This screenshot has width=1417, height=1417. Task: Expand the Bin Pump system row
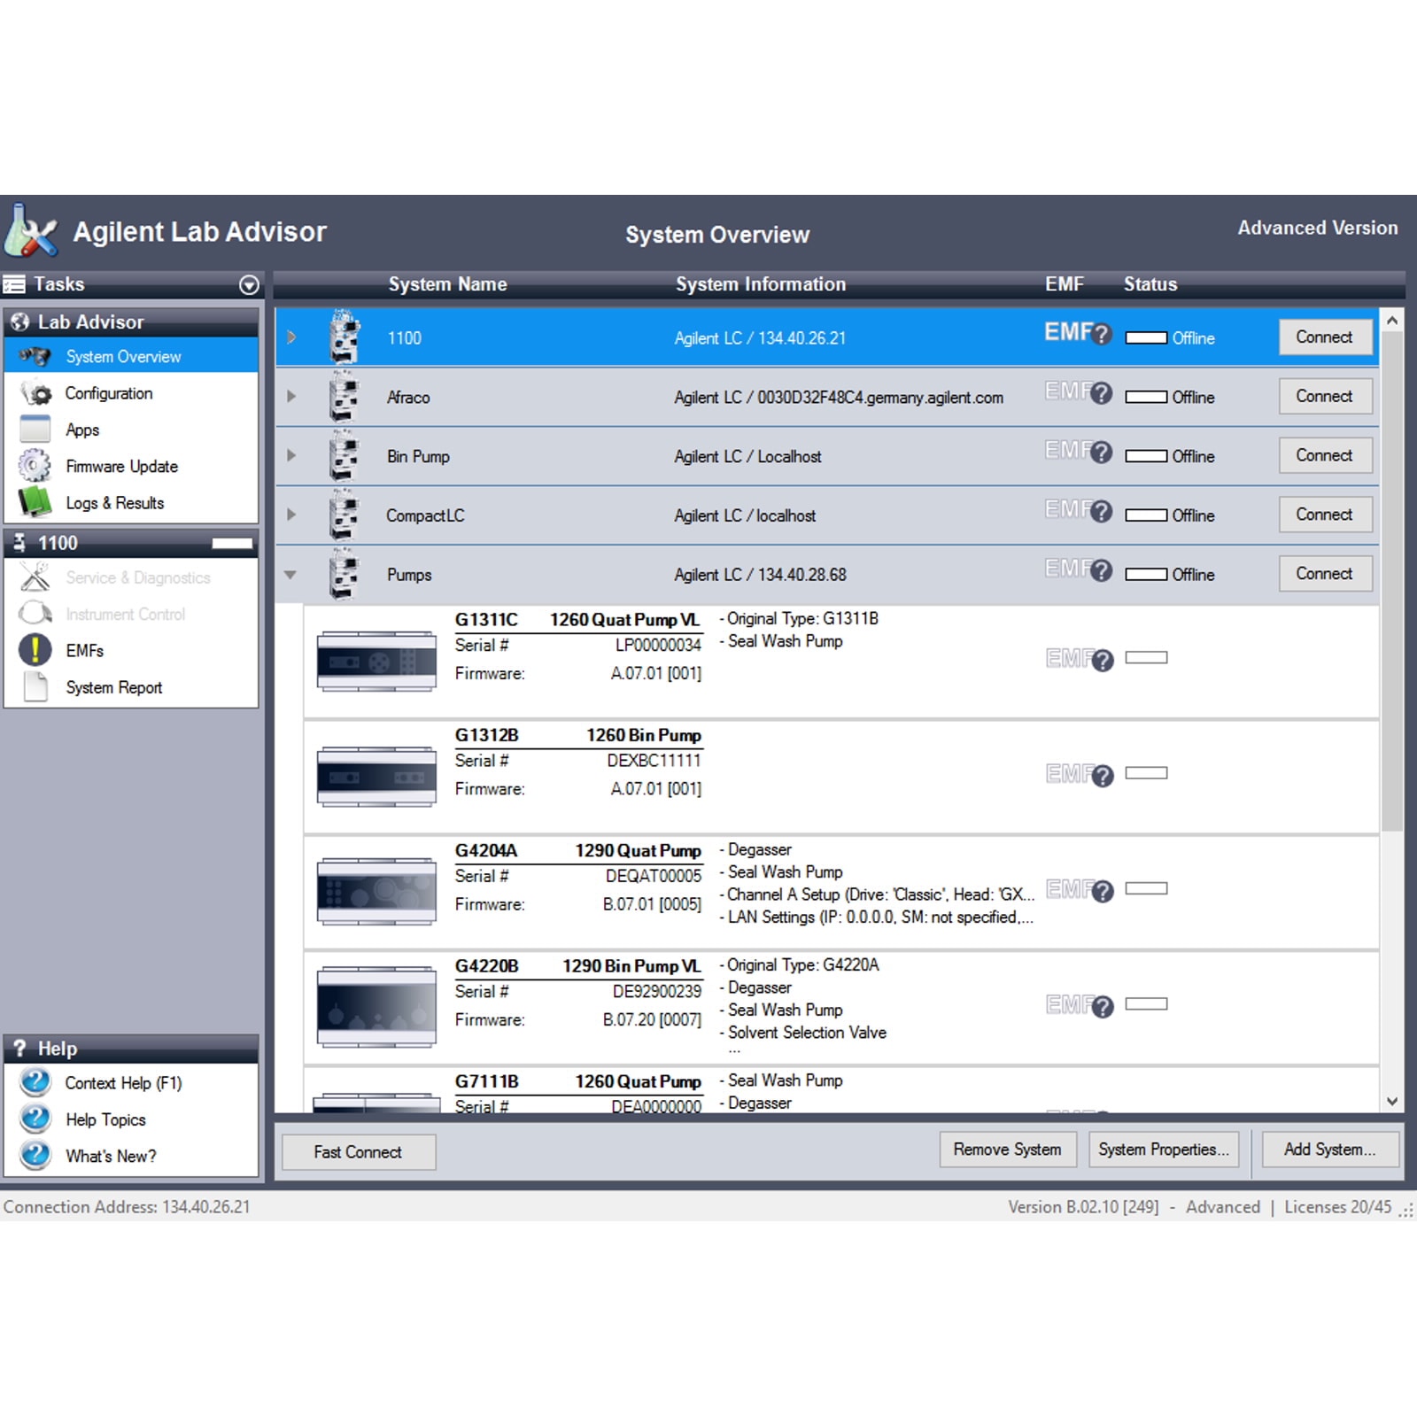coord(291,455)
